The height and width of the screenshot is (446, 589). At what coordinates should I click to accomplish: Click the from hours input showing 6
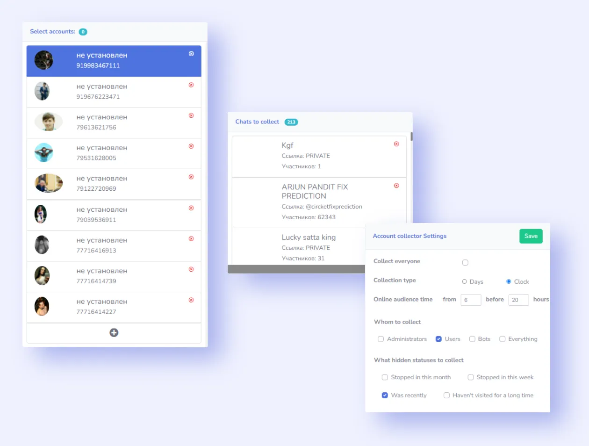[x=471, y=300]
